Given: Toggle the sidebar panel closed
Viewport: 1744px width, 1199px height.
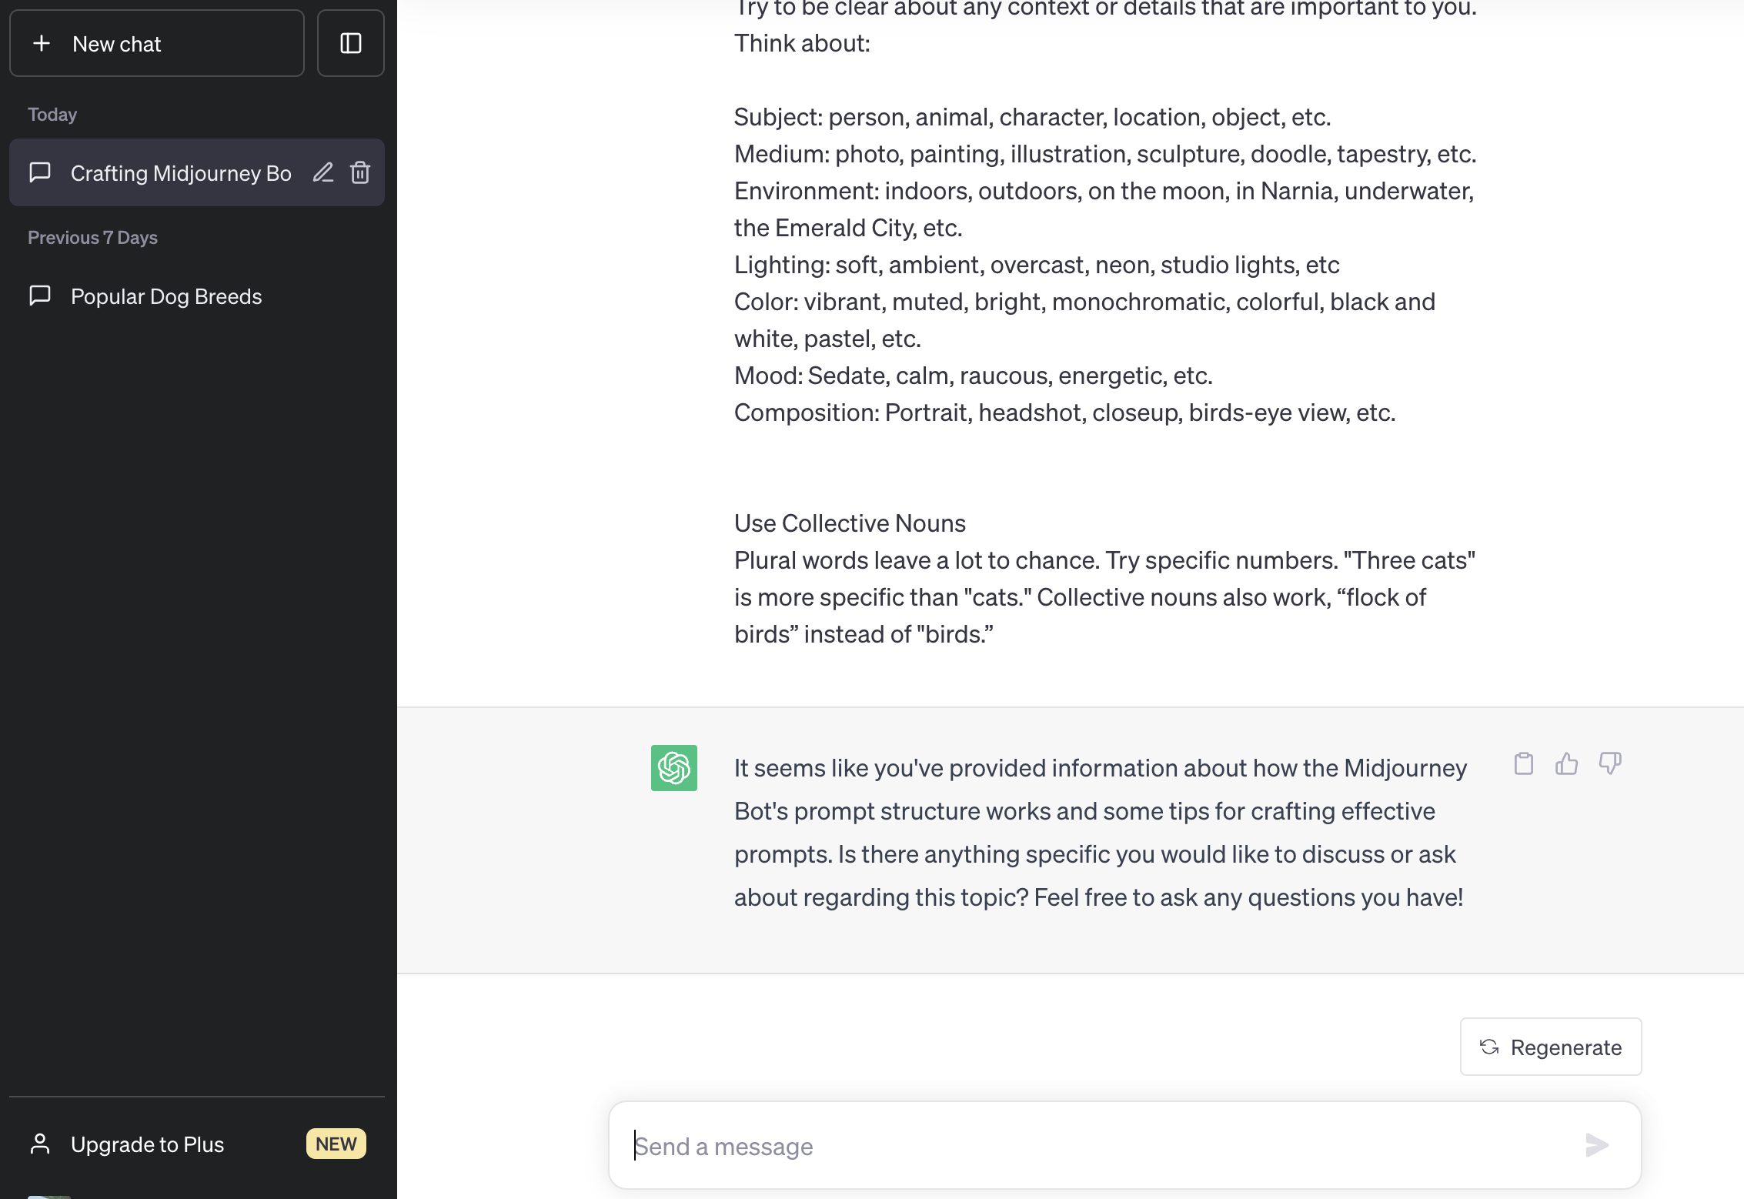Looking at the screenshot, I should click(350, 44).
